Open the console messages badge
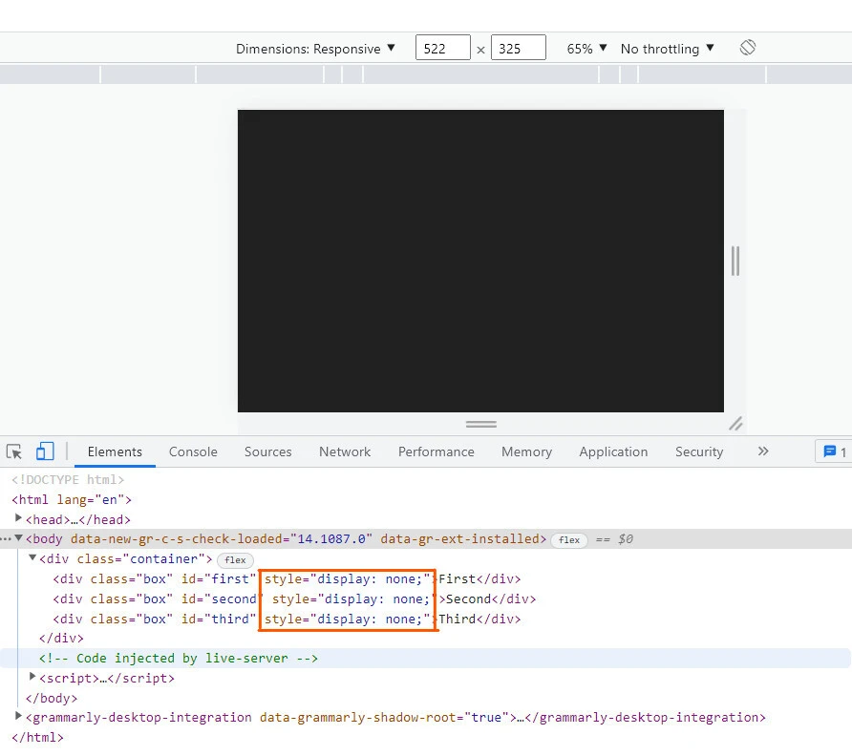This screenshot has height=756, width=852. tap(832, 451)
